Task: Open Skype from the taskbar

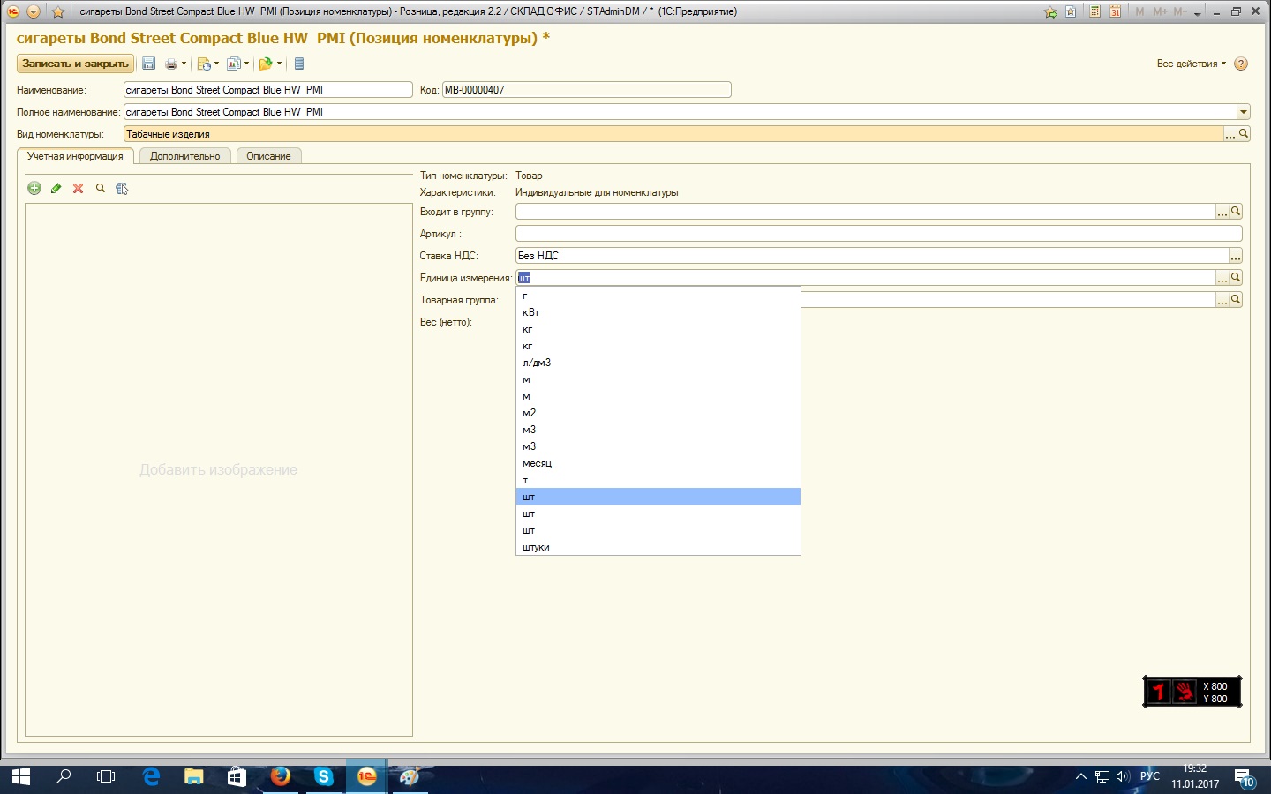Action: pyautogui.click(x=324, y=776)
